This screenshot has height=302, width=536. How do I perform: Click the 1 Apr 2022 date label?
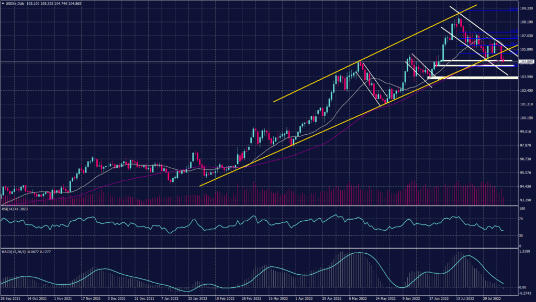[x=304, y=298]
